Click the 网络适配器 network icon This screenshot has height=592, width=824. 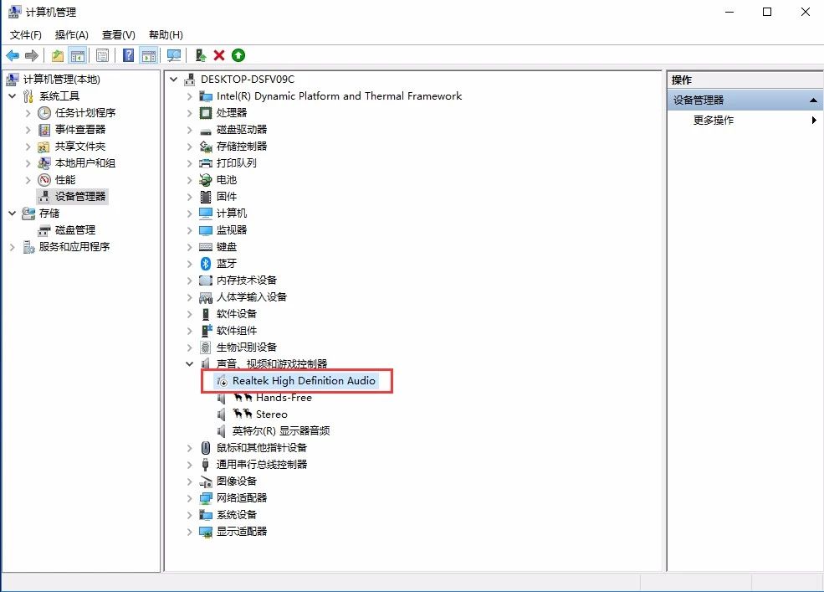[206, 498]
